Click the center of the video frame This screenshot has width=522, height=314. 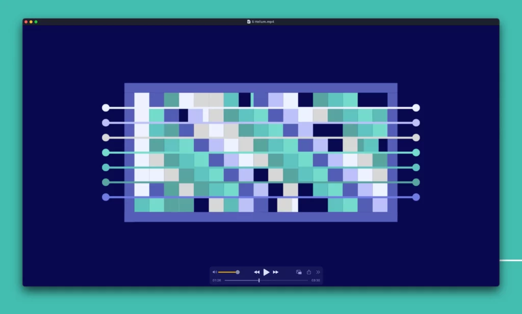[260, 152]
